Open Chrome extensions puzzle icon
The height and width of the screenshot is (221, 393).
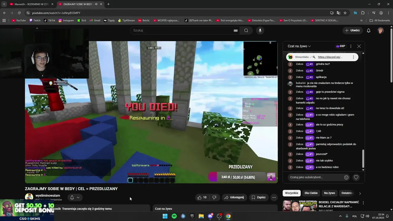click(x=363, y=13)
